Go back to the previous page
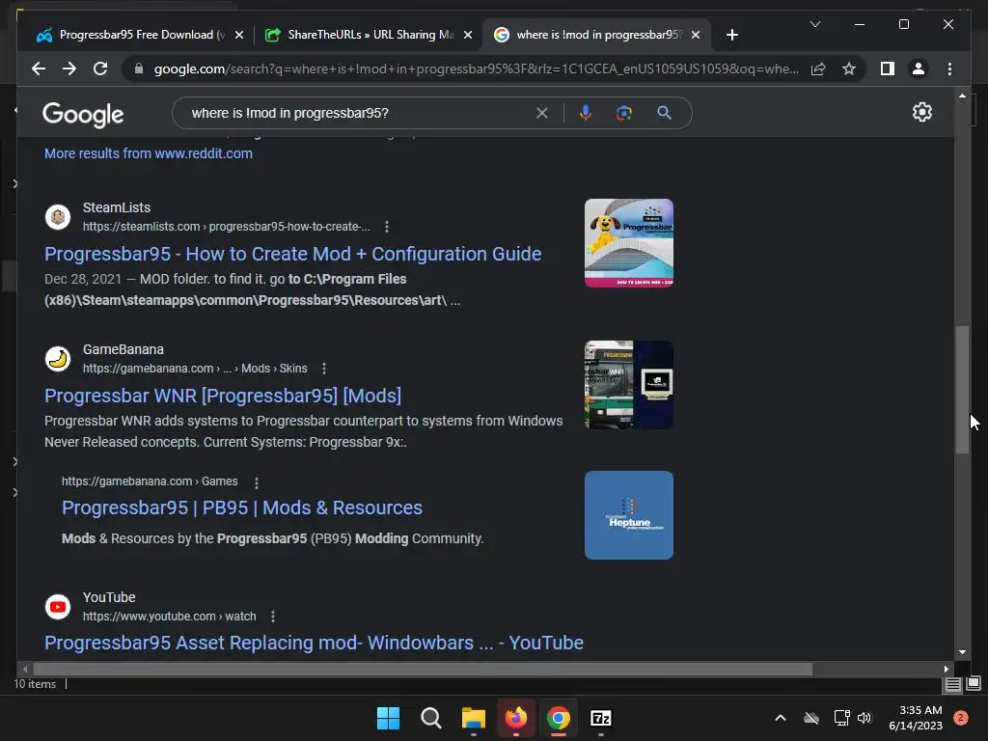This screenshot has height=741, width=988. coord(39,69)
